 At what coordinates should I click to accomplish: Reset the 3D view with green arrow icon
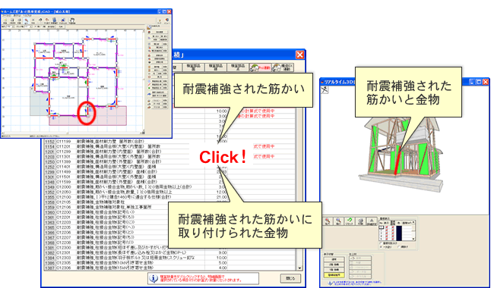[350, 221]
